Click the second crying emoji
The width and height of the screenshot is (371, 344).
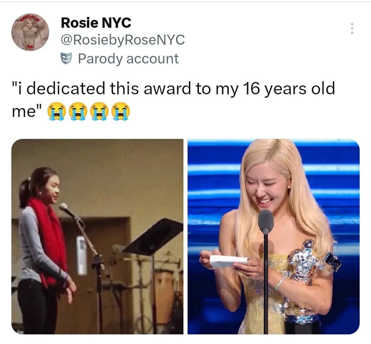[x=78, y=111]
